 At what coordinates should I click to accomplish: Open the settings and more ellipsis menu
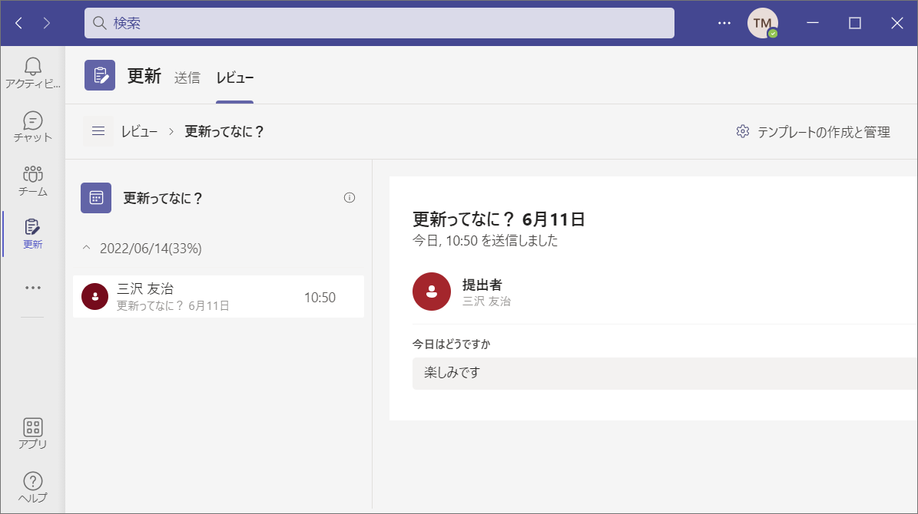(724, 23)
